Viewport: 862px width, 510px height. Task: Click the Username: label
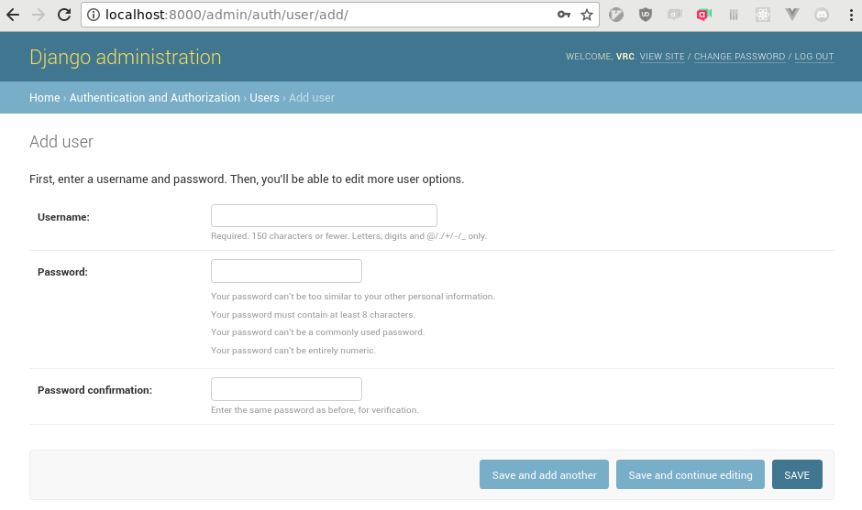pyautogui.click(x=63, y=217)
